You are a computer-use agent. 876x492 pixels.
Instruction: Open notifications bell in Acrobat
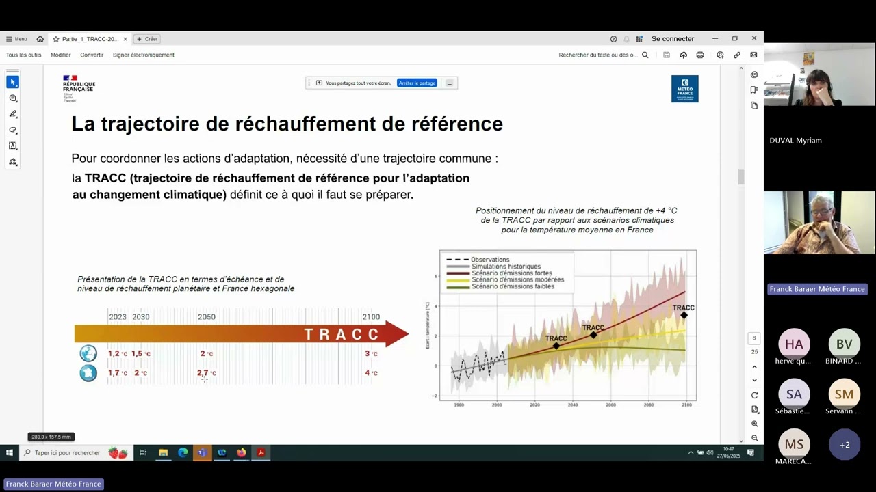(626, 39)
